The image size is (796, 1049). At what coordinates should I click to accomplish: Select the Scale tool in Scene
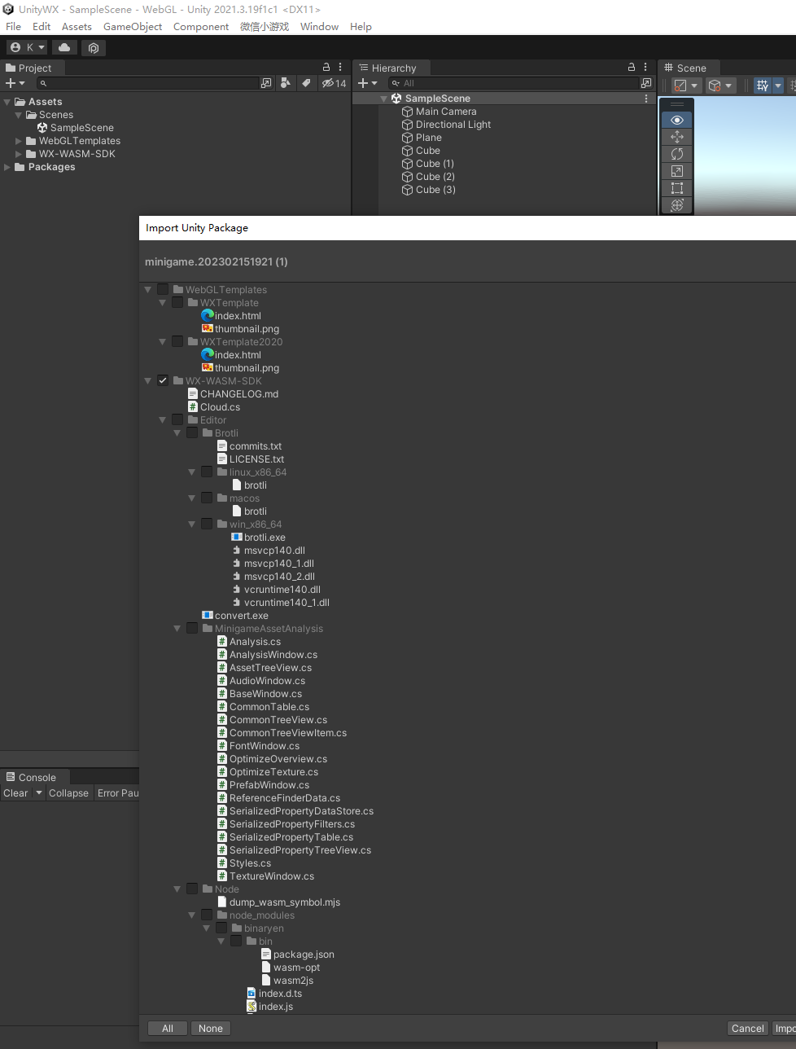(677, 171)
